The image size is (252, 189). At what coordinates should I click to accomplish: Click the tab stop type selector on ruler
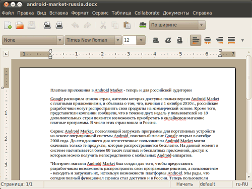click(6, 54)
